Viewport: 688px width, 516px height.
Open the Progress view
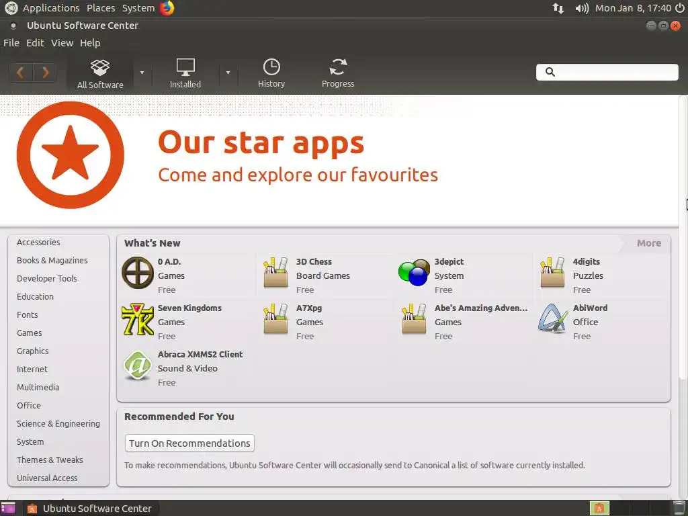338,74
